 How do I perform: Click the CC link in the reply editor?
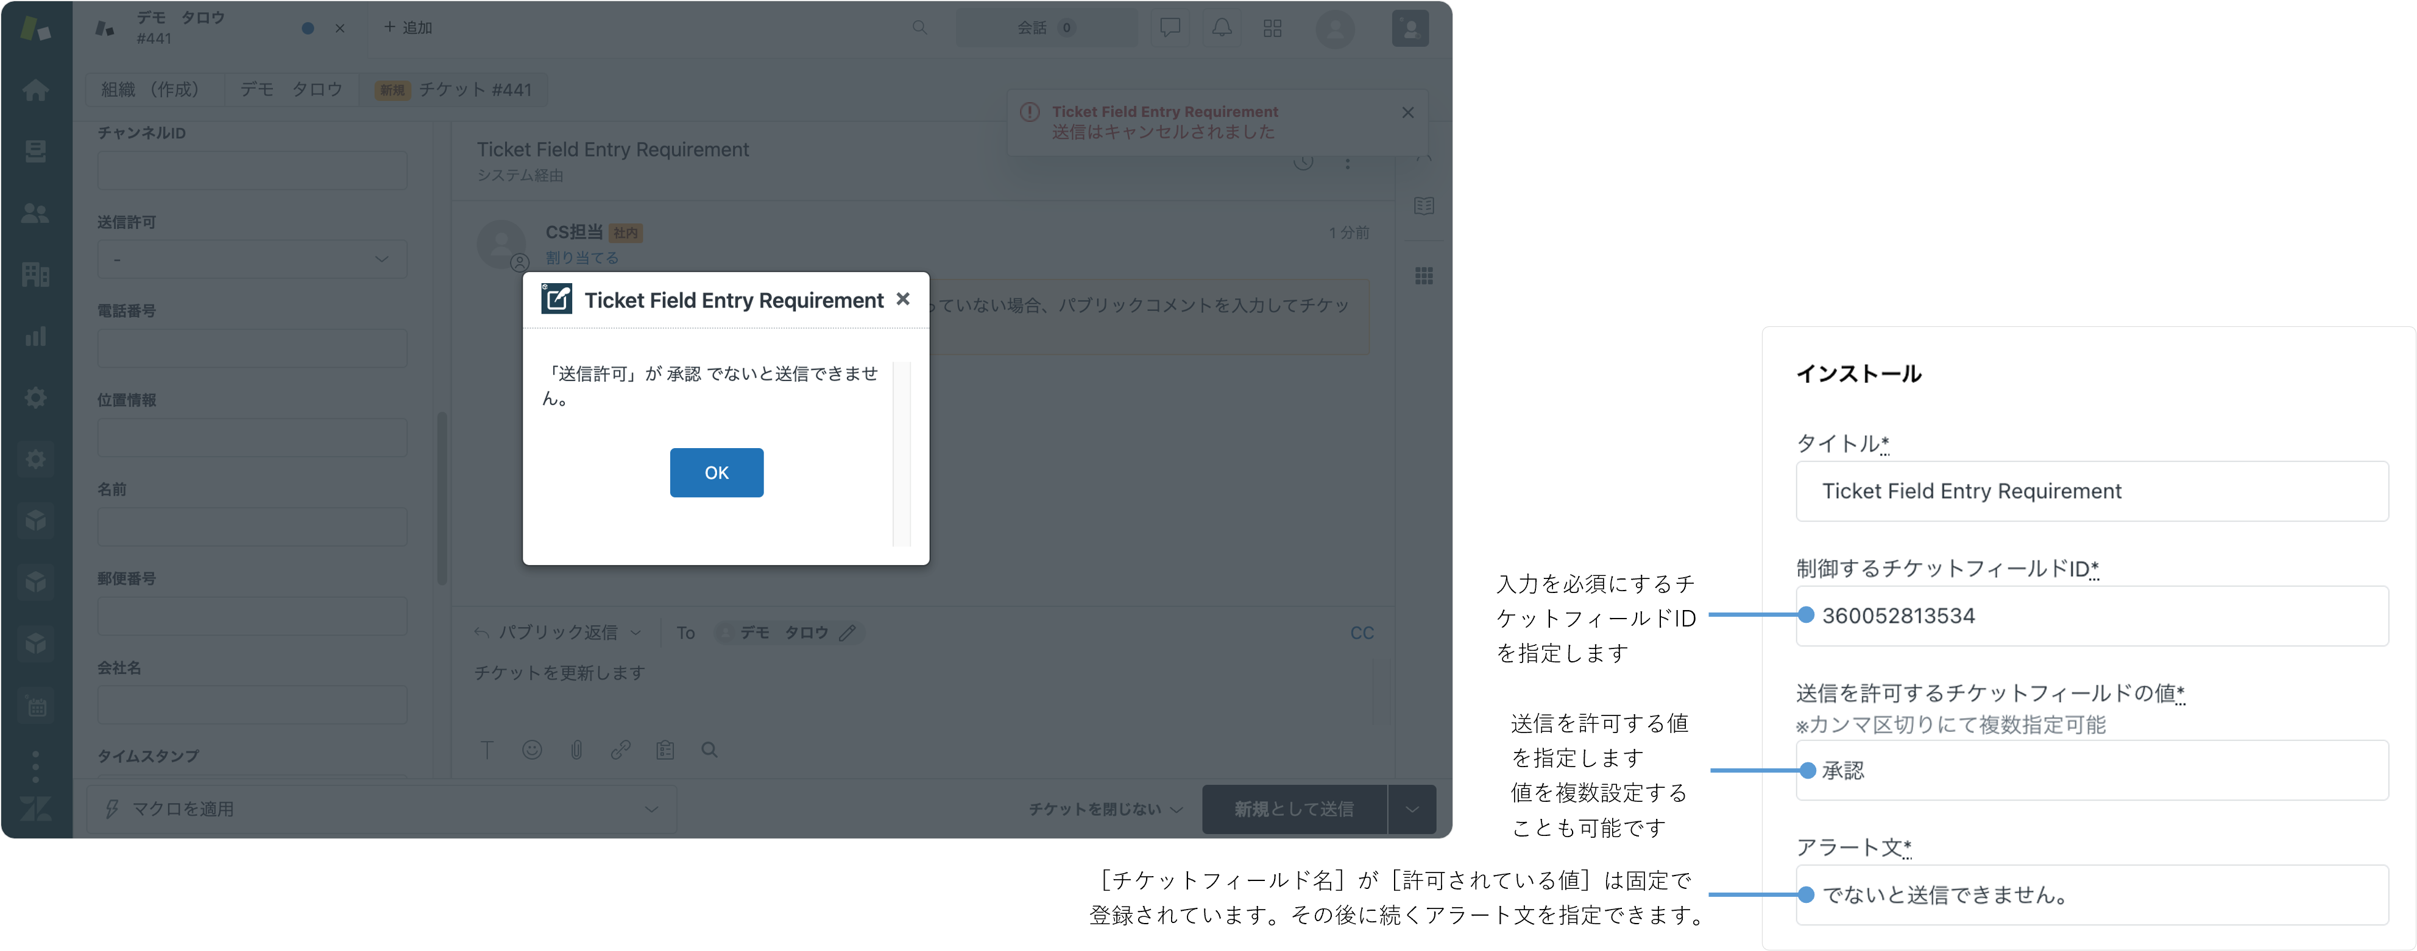(1362, 633)
